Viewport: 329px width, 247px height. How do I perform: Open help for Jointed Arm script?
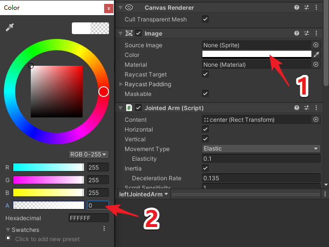(x=297, y=108)
